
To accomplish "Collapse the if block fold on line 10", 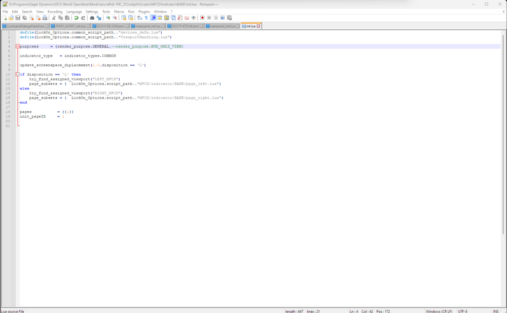I will click(17, 74).
